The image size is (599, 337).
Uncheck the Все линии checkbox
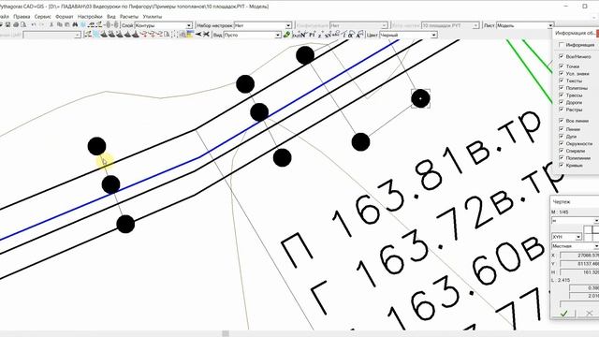tap(562, 121)
